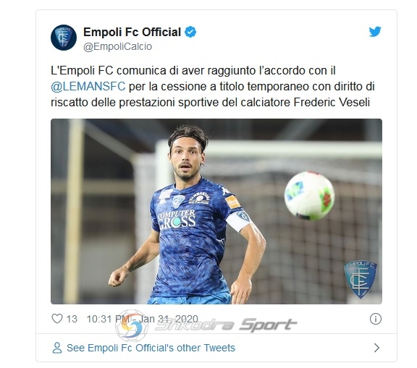Click the Empoli Fc Official account name
The height and width of the screenshot is (368, 417).
pyautogui.click(x=132, y=32)
